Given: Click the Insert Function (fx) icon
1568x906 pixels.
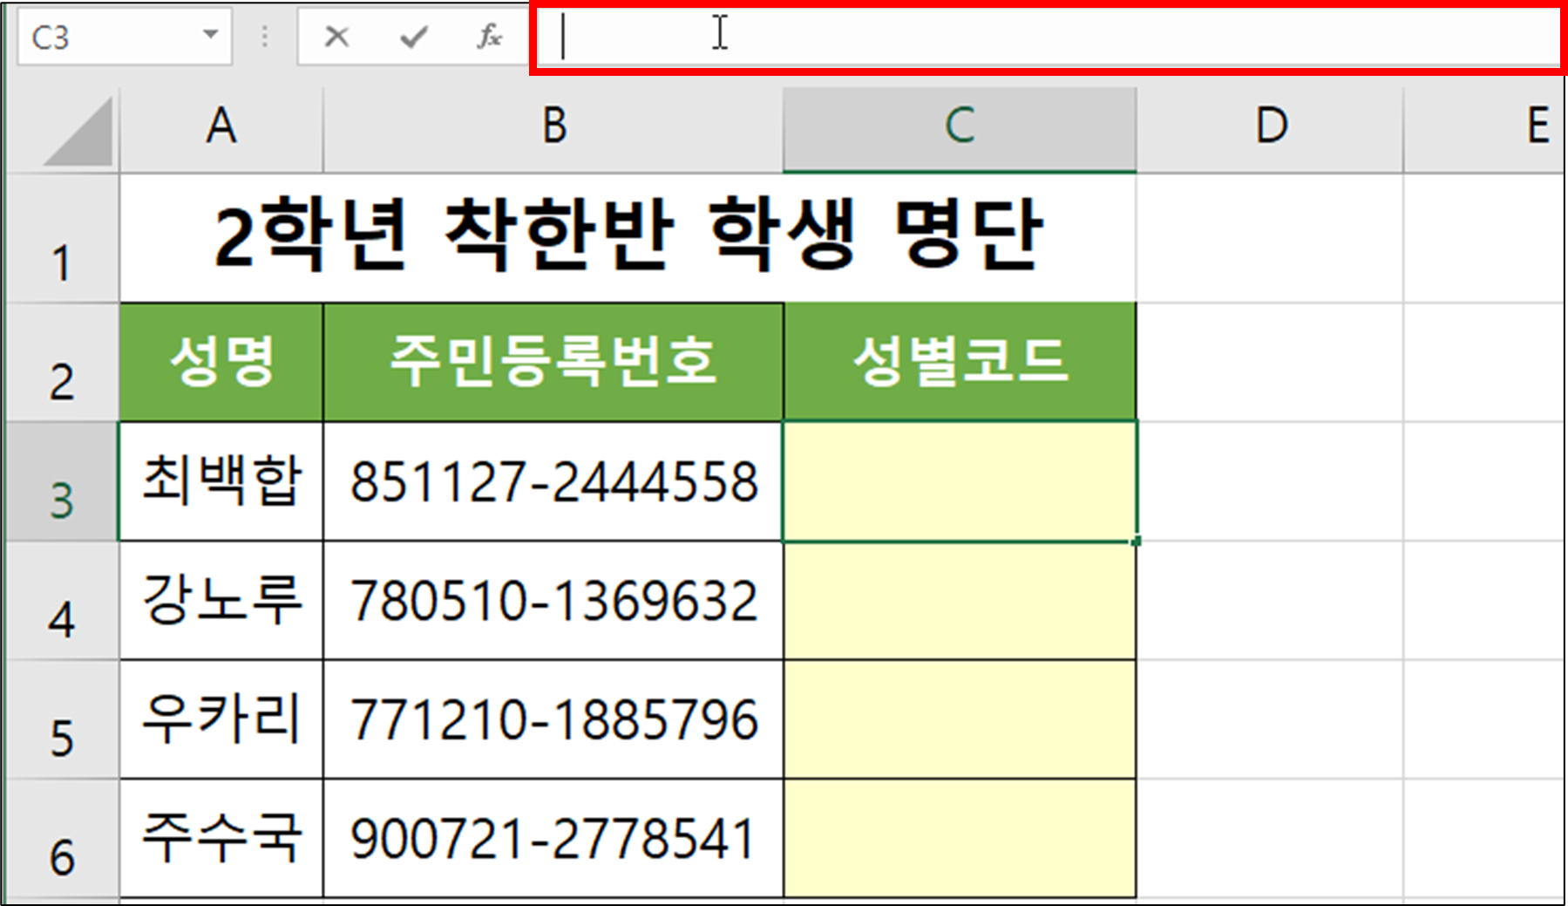Looking at the screenshot, I should (x=489, y=36).
